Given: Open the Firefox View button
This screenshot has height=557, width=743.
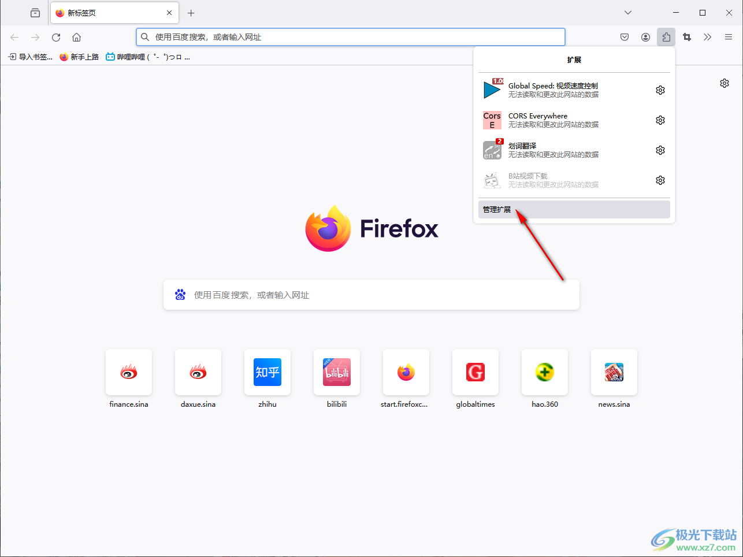Looking at the screenshot, I should (x=35, y=13).
